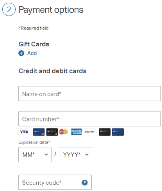
Task: Click the chevron arrow in year selector
Action: (87, 155)
